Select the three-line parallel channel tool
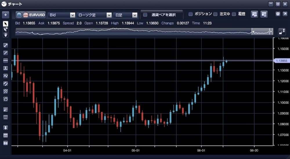Image resolution: width=290 pixels, height=159 pixels. [6, 91]
